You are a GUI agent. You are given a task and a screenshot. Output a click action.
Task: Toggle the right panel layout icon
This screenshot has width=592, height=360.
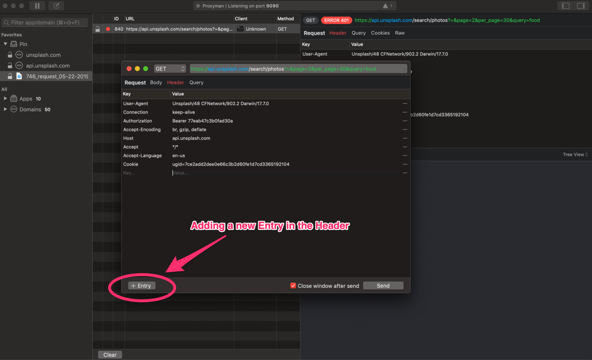[581, 6]
